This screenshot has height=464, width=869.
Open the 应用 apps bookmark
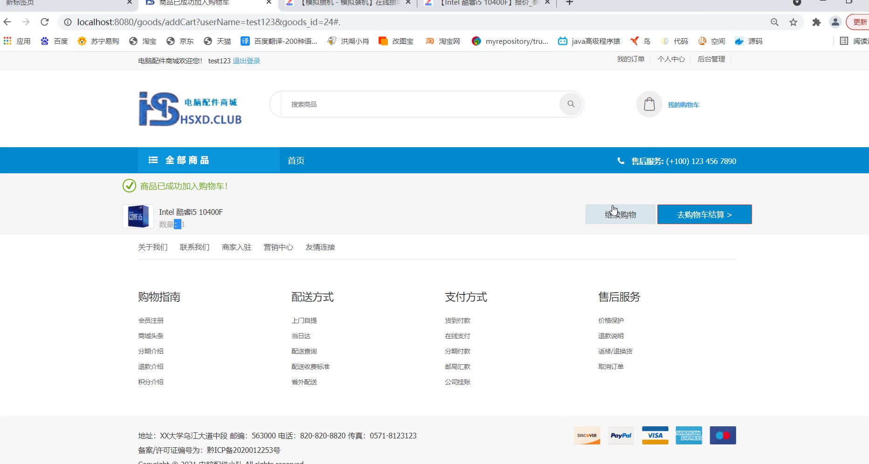(17, 41)
